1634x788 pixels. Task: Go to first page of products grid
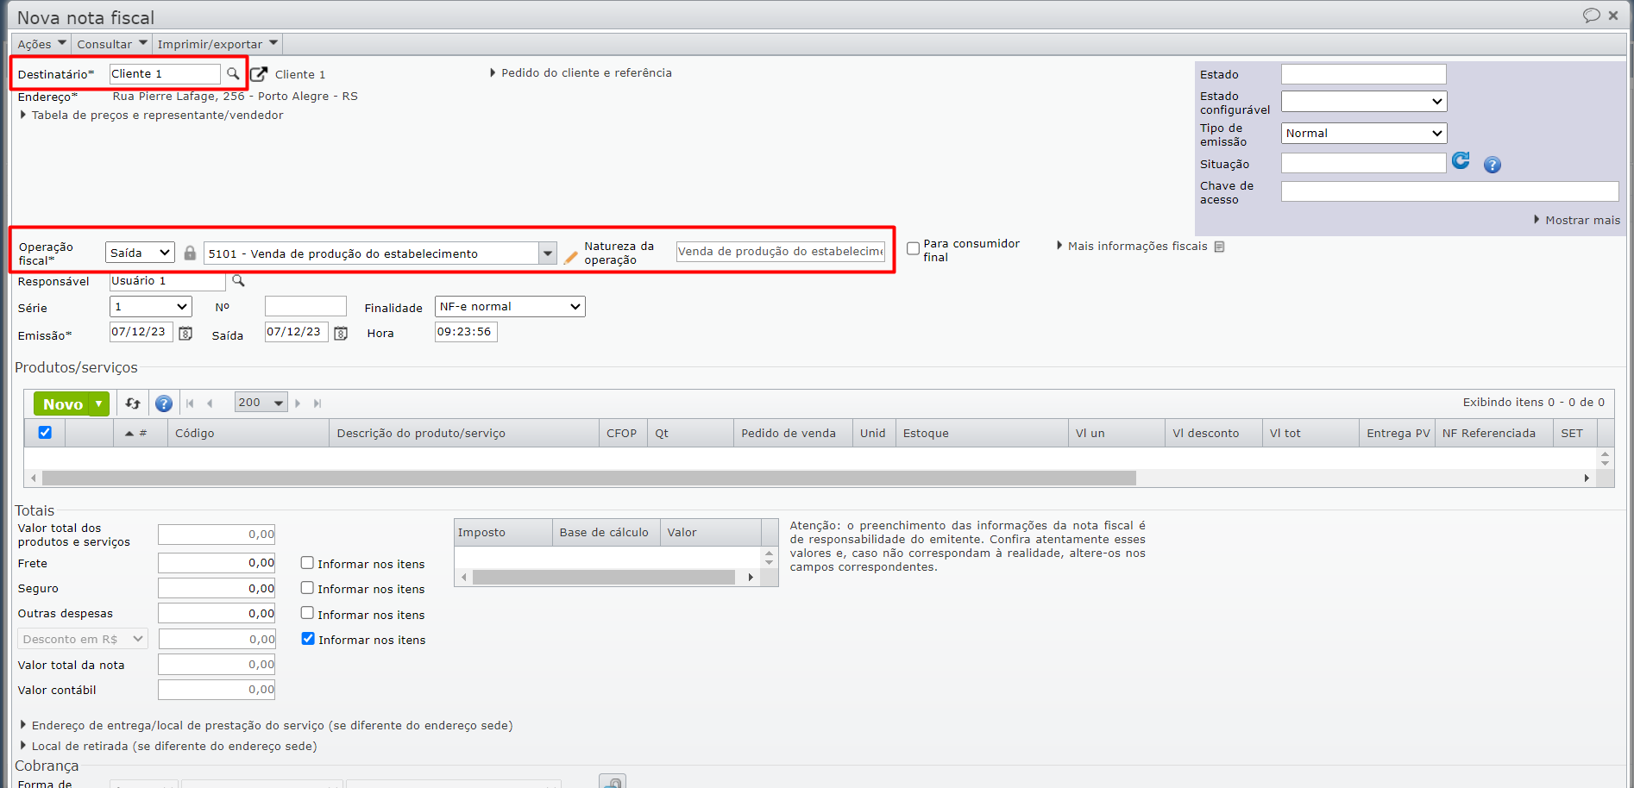point(190,403)
